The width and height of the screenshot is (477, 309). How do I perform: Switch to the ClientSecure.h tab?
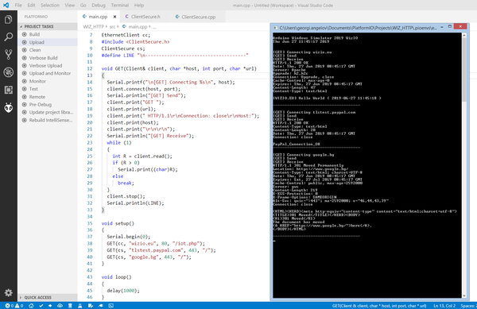[145, 17]
